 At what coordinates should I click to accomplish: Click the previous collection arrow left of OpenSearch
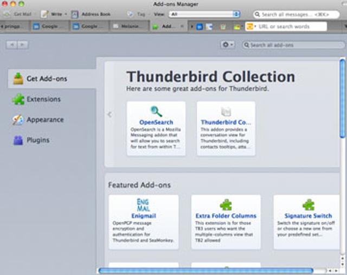110,114
